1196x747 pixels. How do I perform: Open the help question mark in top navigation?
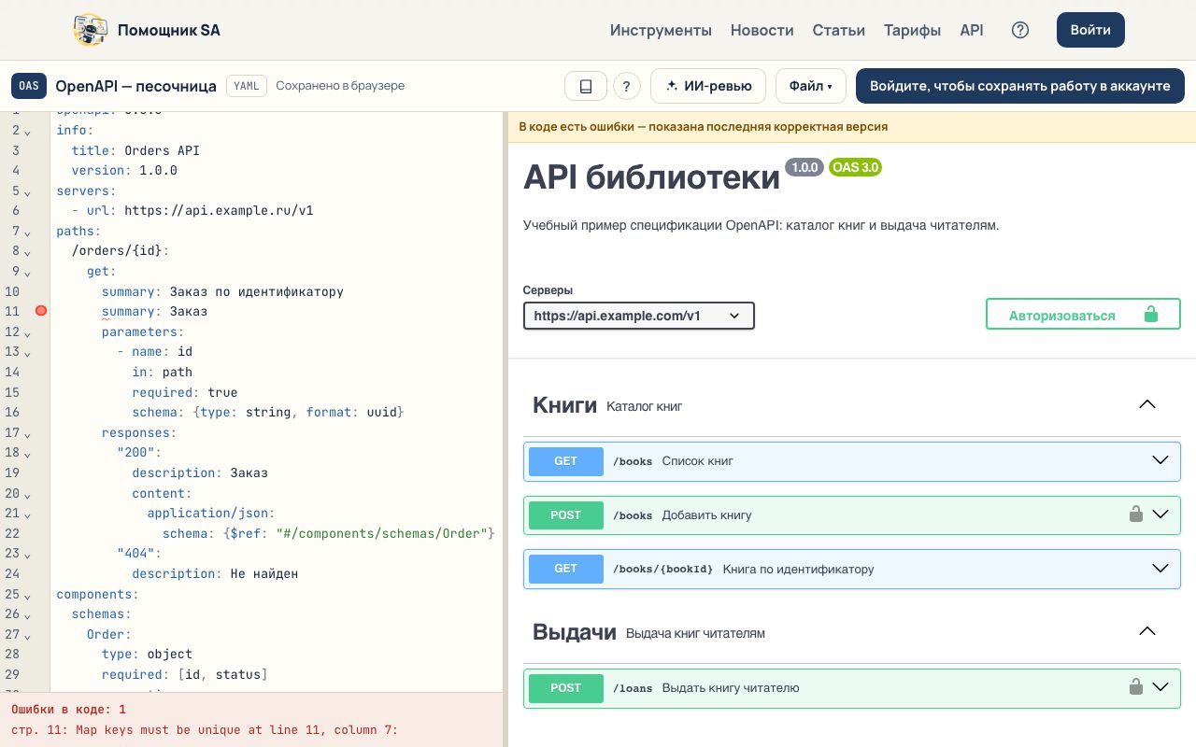point(1020,30)
